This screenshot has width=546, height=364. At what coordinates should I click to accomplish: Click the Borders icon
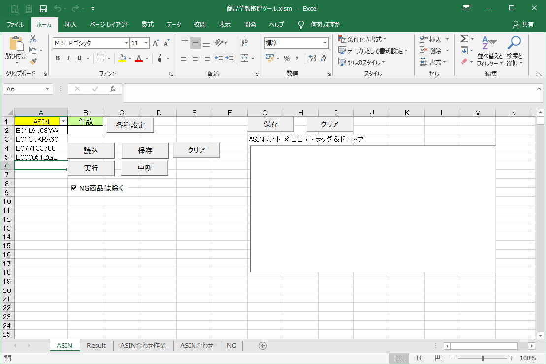coord(100,58)
